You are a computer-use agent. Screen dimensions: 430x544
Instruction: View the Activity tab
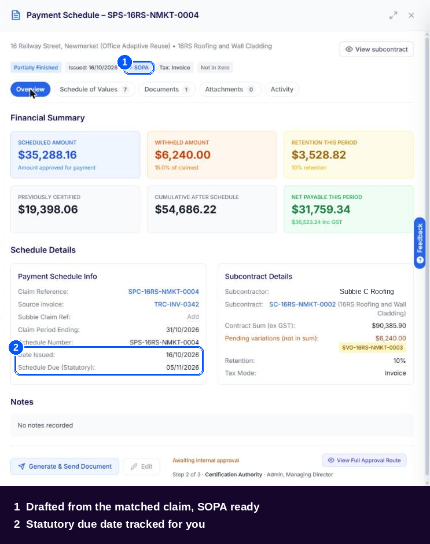tap(282, 89)
